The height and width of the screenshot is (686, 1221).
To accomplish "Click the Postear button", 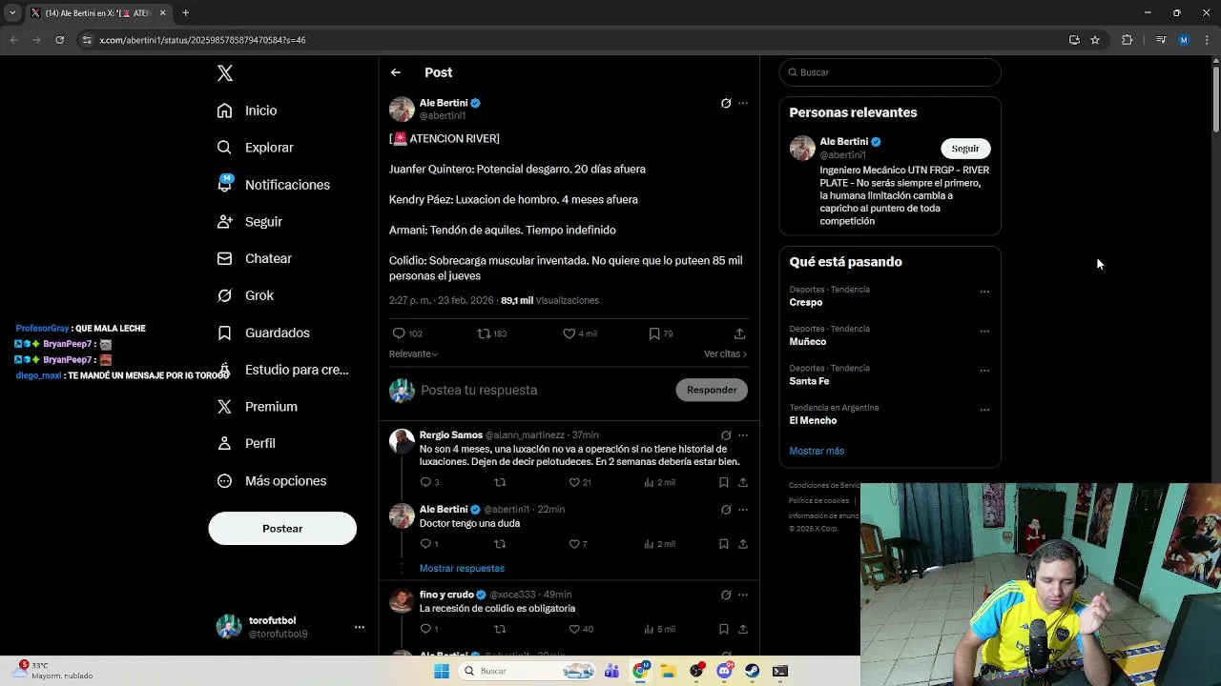I will (x=282, y=529).
